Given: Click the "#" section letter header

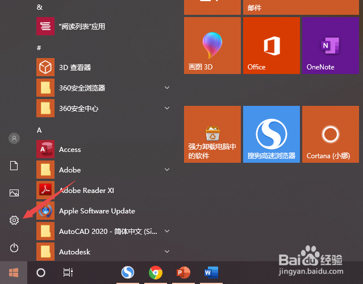Looking at the screenshot, I should pos(39,48).
